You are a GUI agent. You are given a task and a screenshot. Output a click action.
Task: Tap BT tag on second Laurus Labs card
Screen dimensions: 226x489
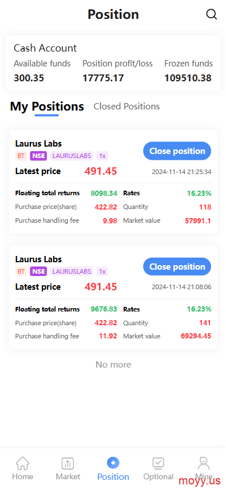tap(21, 271)
